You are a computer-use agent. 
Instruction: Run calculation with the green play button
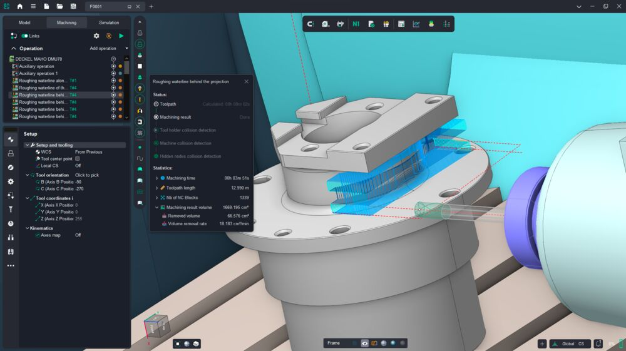121,36
